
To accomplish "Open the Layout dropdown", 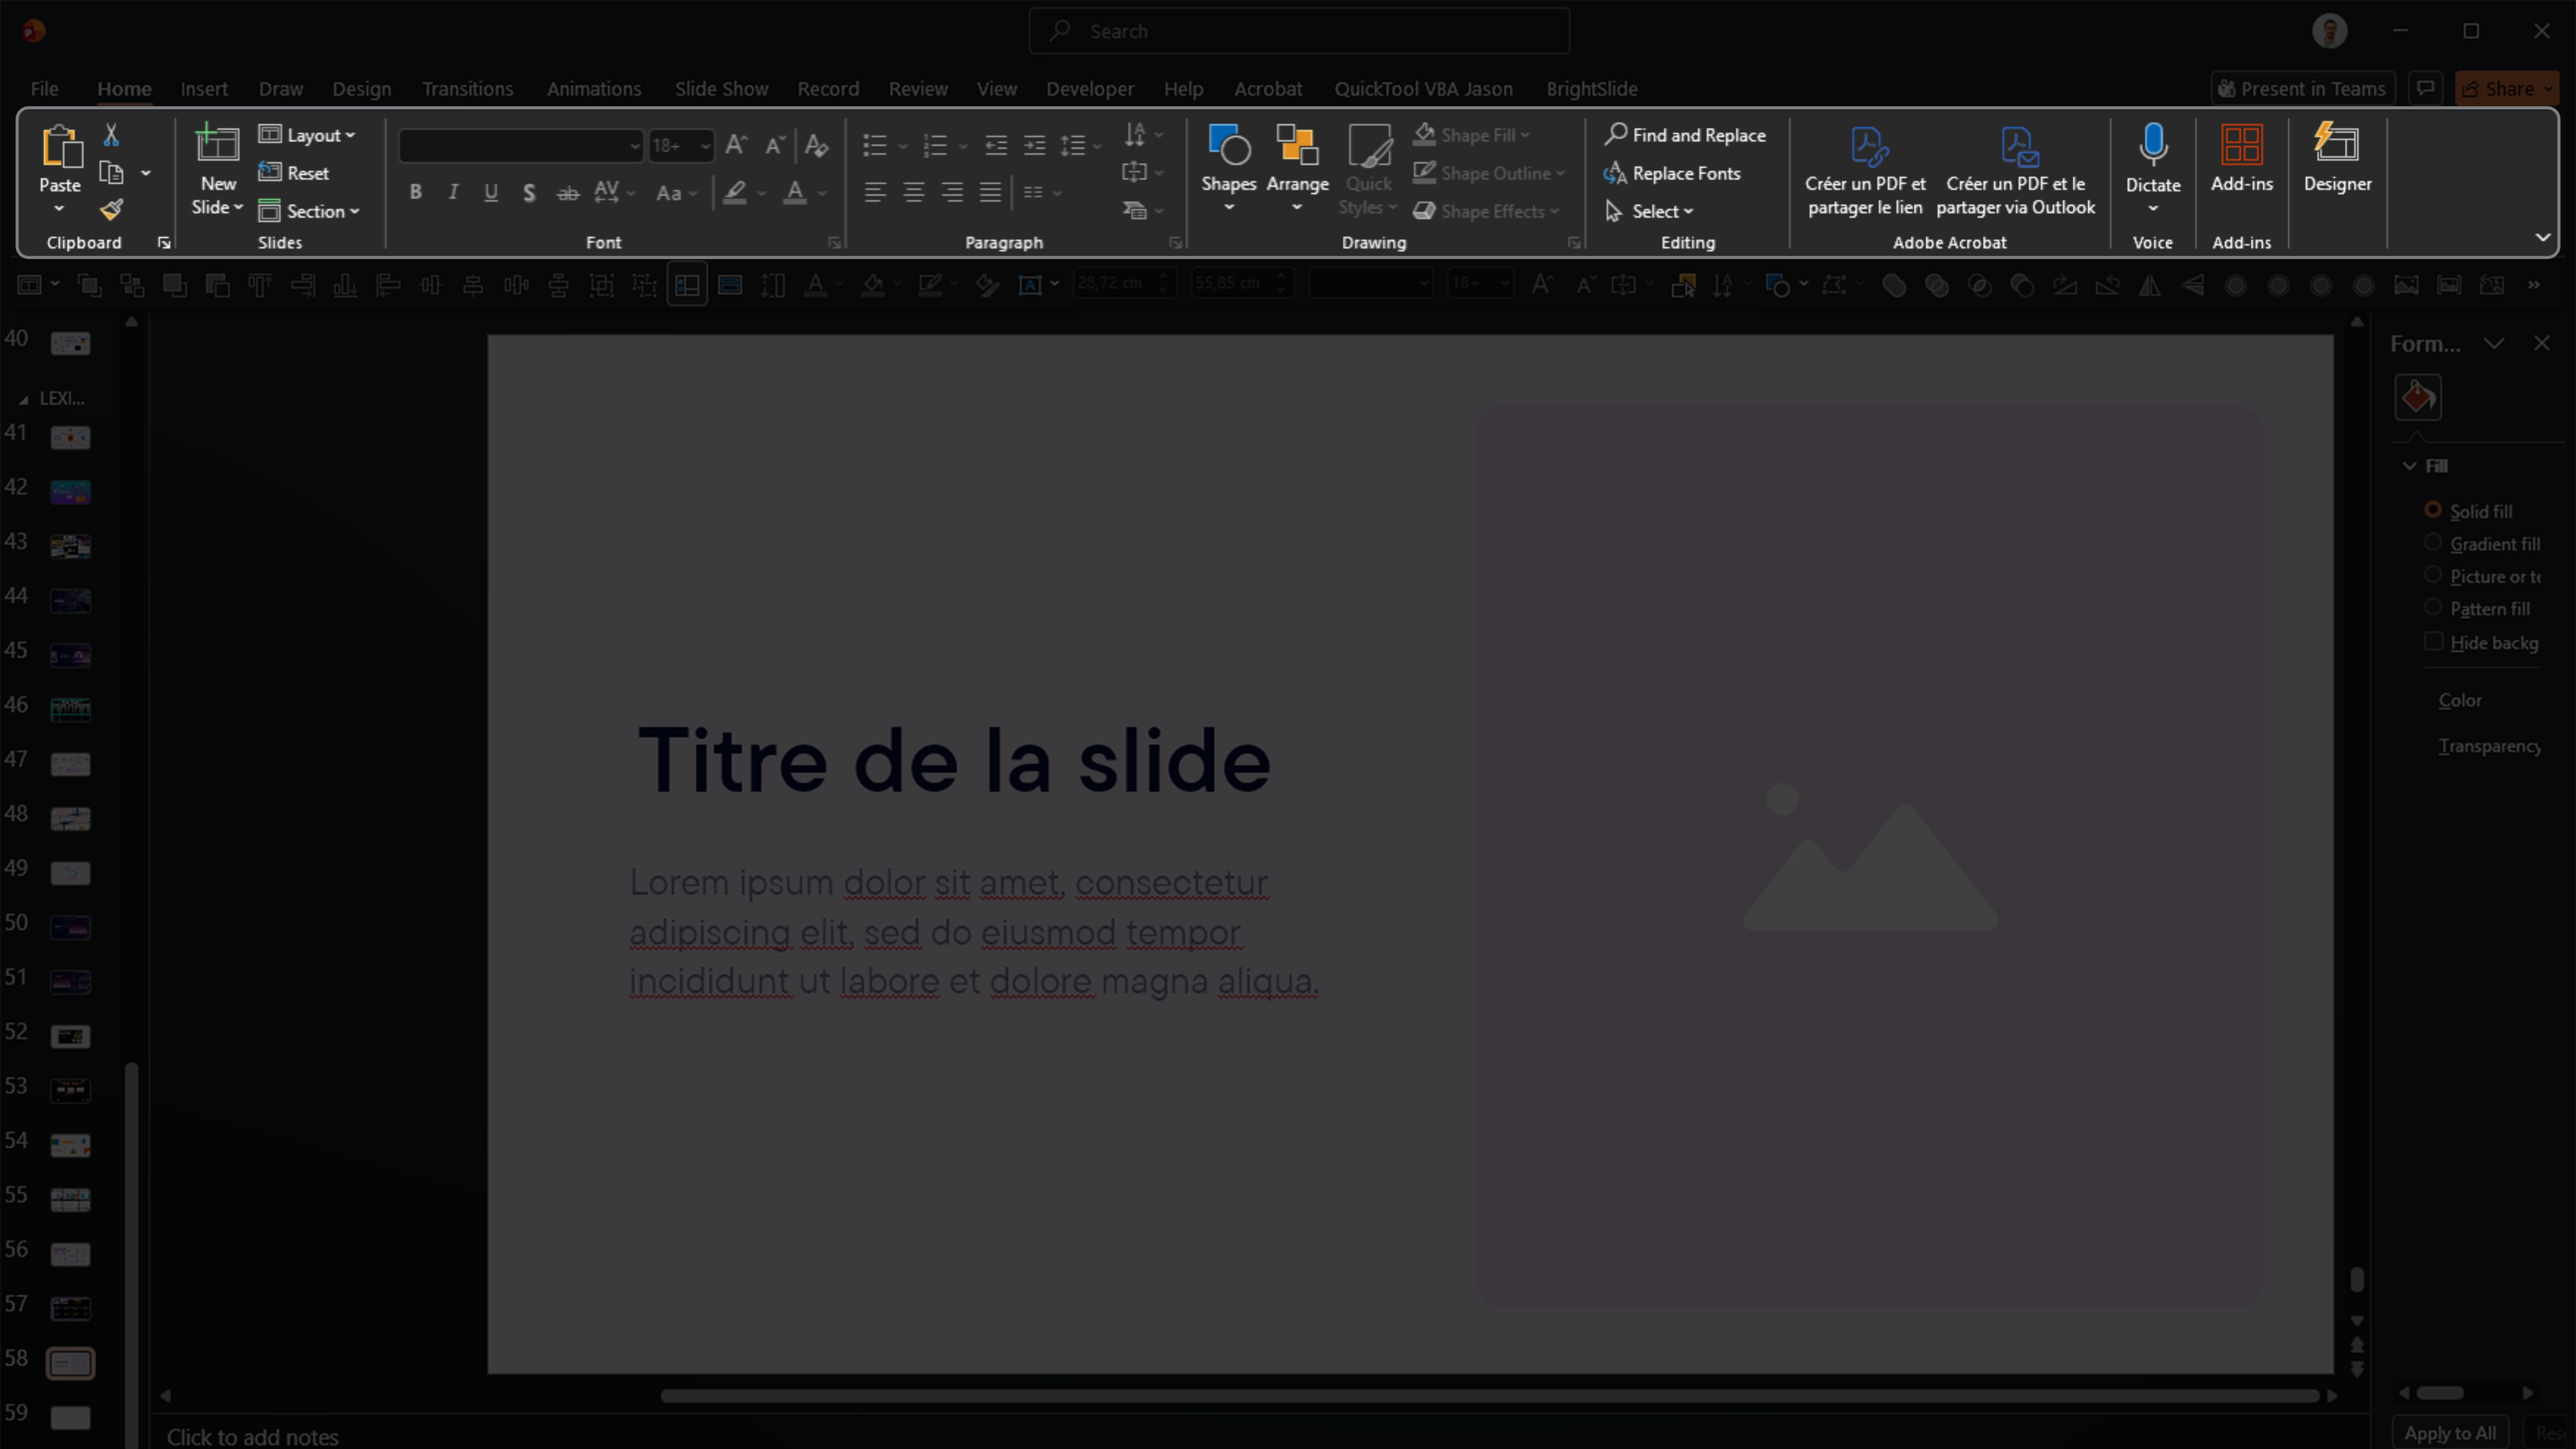I will [307, 135].
